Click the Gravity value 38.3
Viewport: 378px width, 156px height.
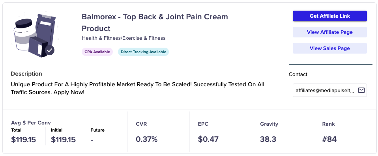pyautogui.click(x=268, y=139)
